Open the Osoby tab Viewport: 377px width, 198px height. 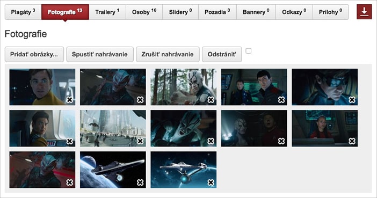[x=144, y=12]
